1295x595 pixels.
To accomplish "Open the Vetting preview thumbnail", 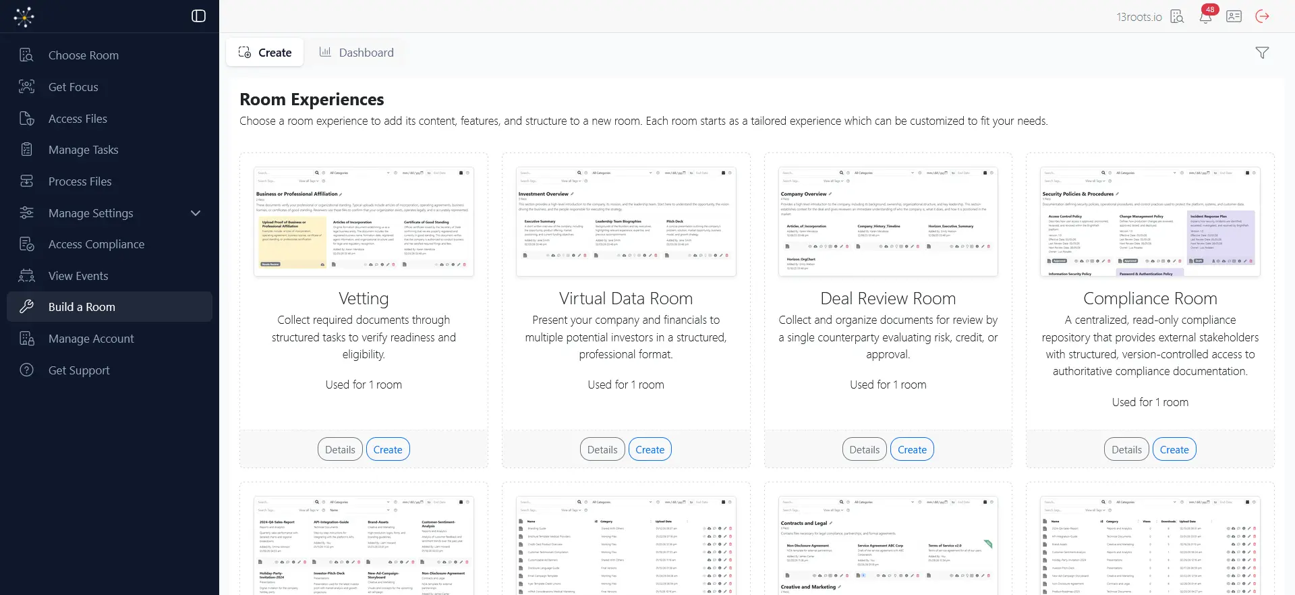I will [x=364, y=222].
